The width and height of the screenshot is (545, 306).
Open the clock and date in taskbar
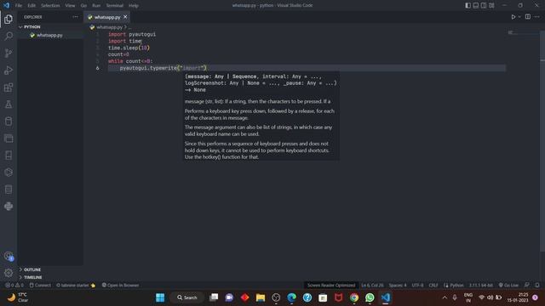[x=518, y=297]
